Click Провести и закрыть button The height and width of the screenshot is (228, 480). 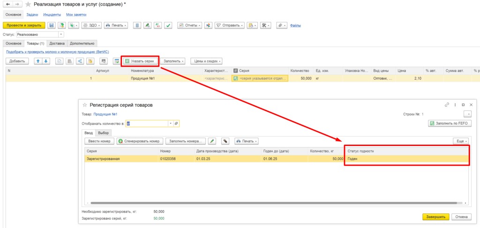(x=24, y=25)
